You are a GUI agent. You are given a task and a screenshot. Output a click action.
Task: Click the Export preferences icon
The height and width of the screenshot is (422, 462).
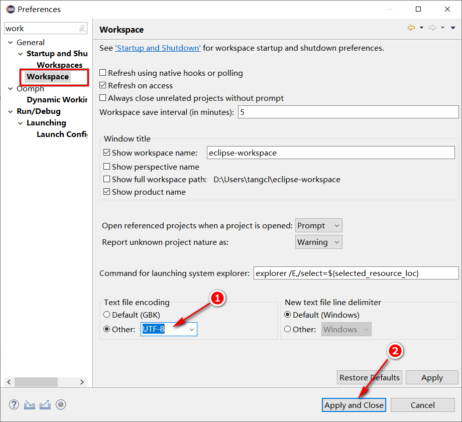(x=45, y=404)
